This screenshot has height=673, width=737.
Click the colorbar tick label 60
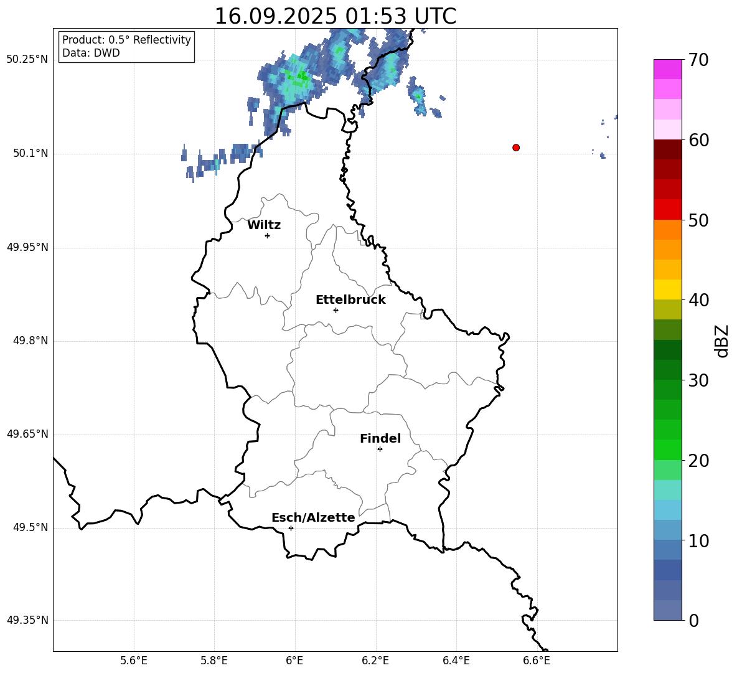pyautogui.click(x=698, y=140)
